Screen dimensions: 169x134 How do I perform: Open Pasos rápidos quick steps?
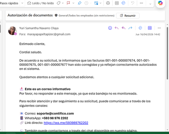[x=9, y=3]
